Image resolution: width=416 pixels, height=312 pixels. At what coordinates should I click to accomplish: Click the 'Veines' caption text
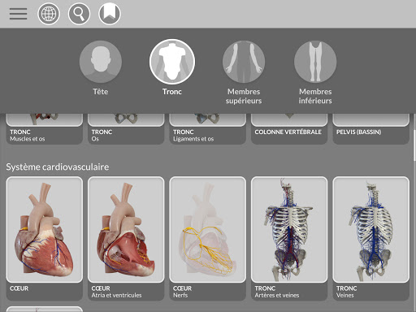click(345, 295)
